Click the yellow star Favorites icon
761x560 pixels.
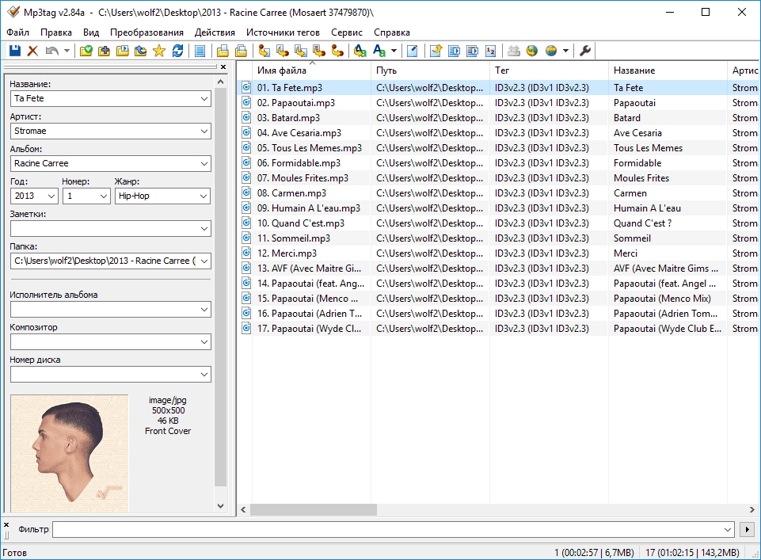click(159, 51)
